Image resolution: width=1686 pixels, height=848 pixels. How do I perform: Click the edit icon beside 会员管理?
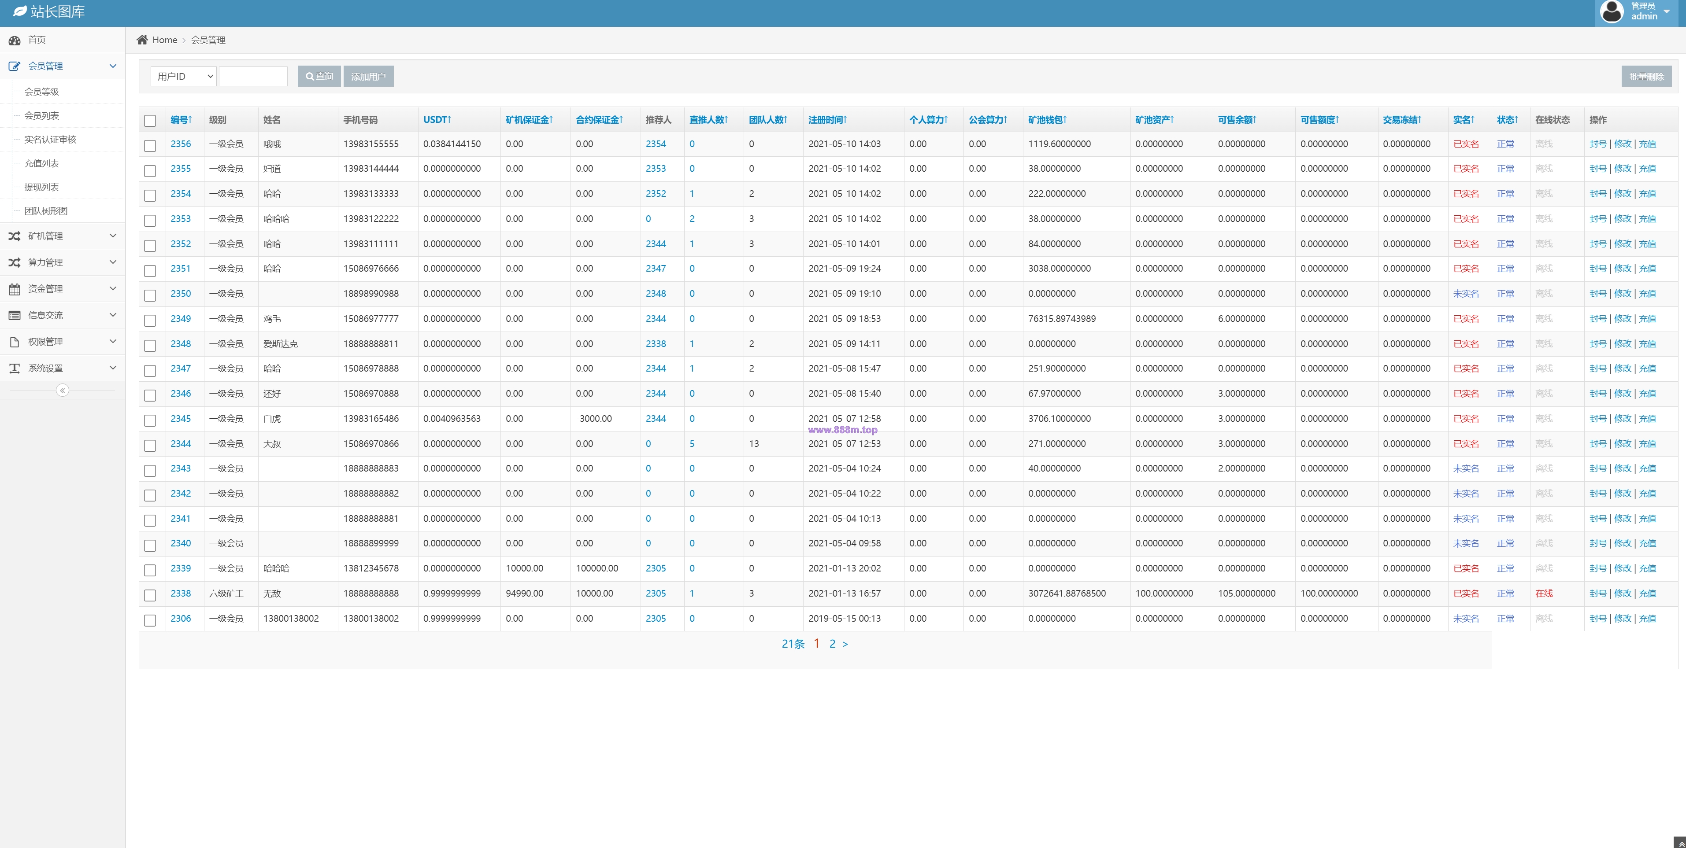coord(15,66)
